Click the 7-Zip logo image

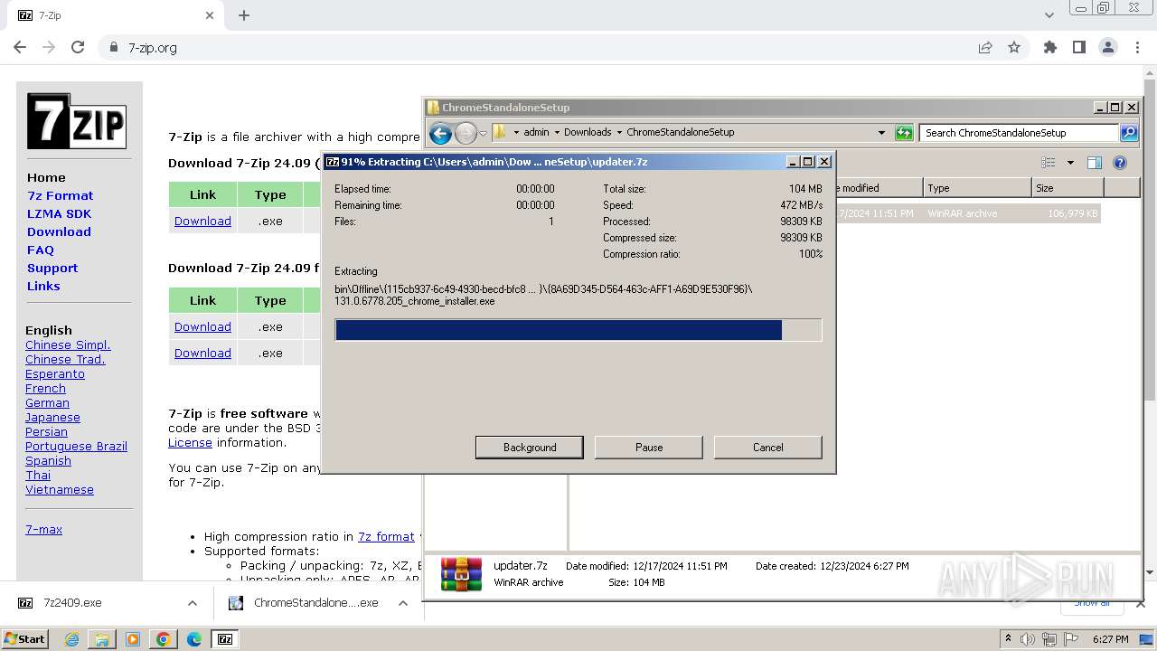coord(76,121)
